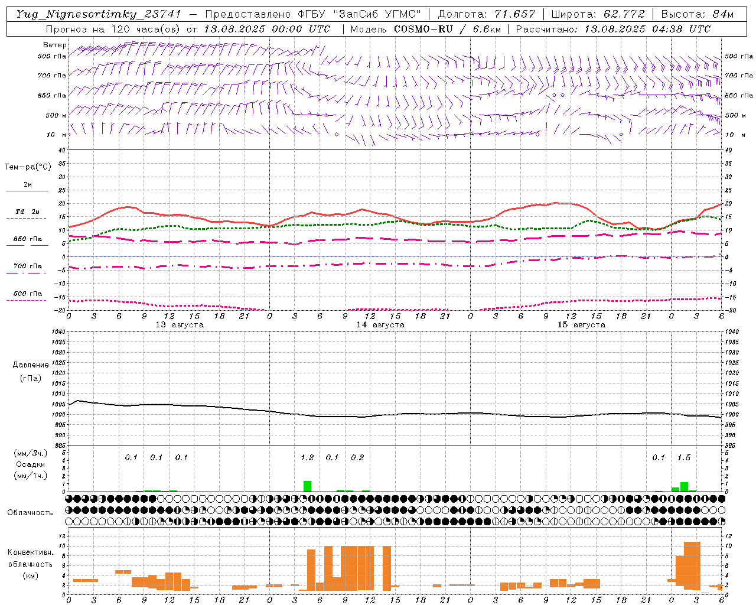Click the Давление panel label

pyautogui.click(x=31, y=365)
